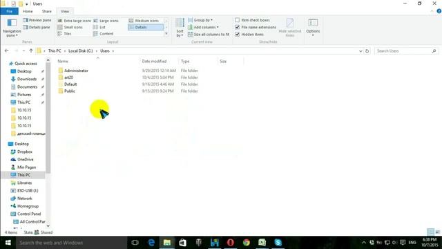The width and height of the screenshot is (442, 249).
Task: Select Content layout
Action: (103, 34)
